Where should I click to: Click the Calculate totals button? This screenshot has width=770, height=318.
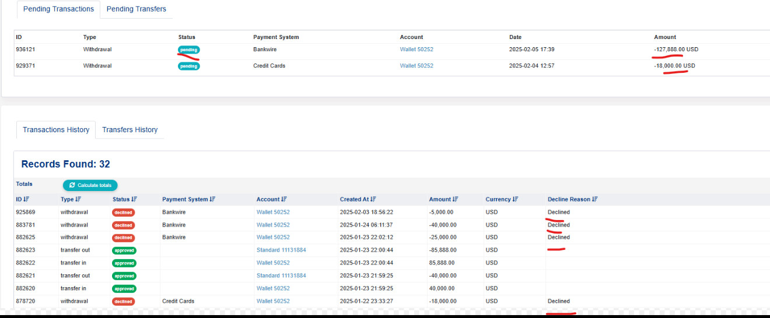click(x=90, y=185)
